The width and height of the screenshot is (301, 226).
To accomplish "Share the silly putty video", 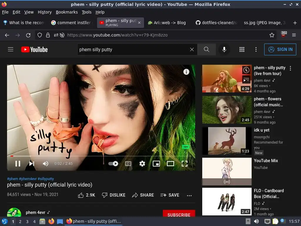I will coord(143,195).
